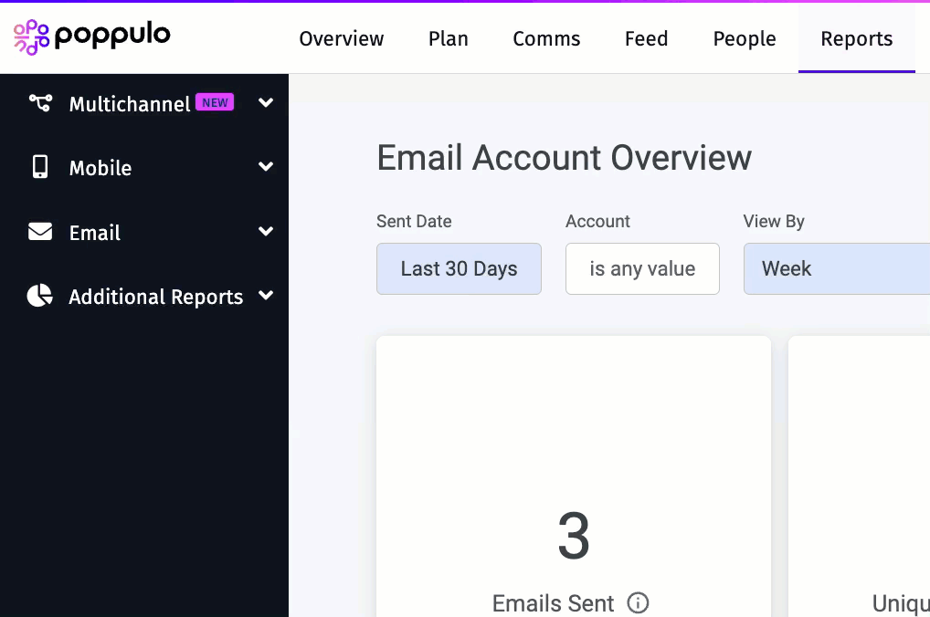Go to the People tab

[745, 38]
